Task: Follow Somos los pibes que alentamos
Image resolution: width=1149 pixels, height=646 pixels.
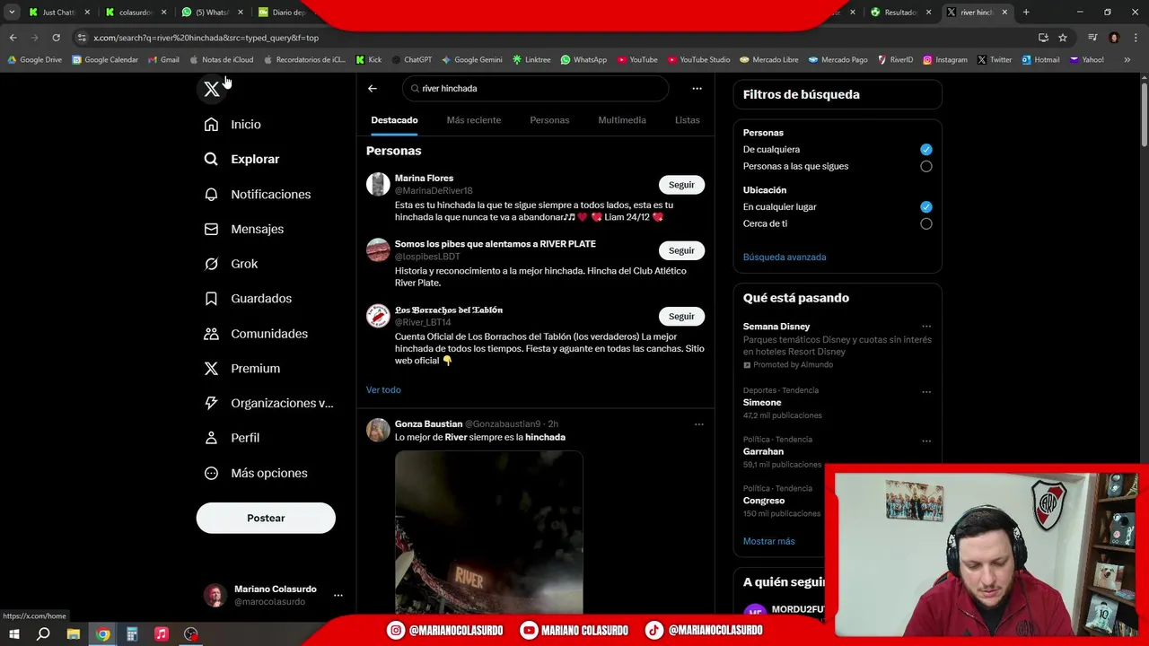Action: coord(681,250)
